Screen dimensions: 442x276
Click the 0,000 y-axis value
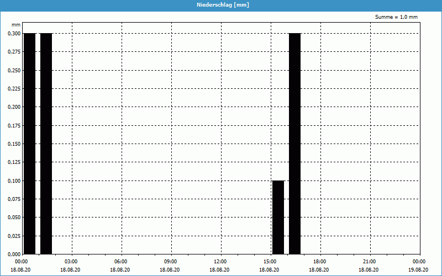coord(14,254)
